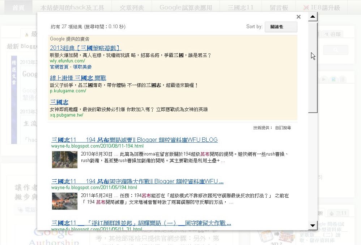The width and height of the screenshot is (361, 245).
Task: Click IE8請升級 menu item
Action: click(322, 8)
